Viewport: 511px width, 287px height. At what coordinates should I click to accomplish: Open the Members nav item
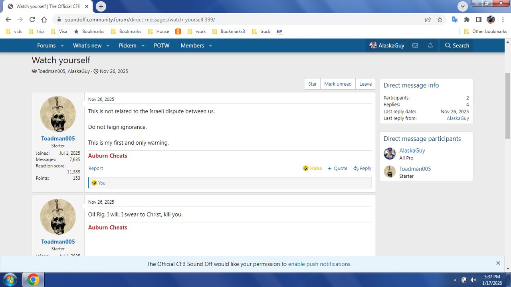click(192, 45)
